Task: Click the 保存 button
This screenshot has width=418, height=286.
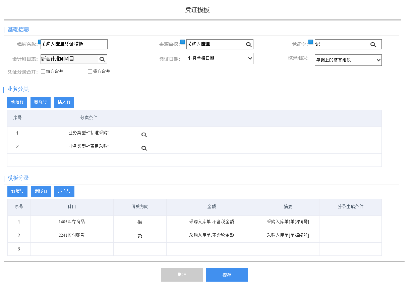Action: (x=227, y=275)
